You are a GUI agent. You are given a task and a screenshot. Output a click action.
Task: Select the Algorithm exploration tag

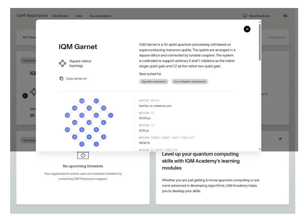tap(154, 82)
